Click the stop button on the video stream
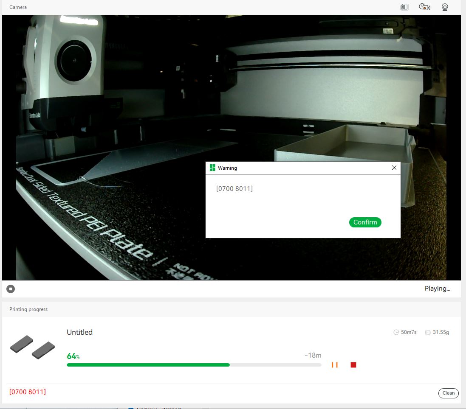Viewport: 466px width, 409px height. coord(10,289)
